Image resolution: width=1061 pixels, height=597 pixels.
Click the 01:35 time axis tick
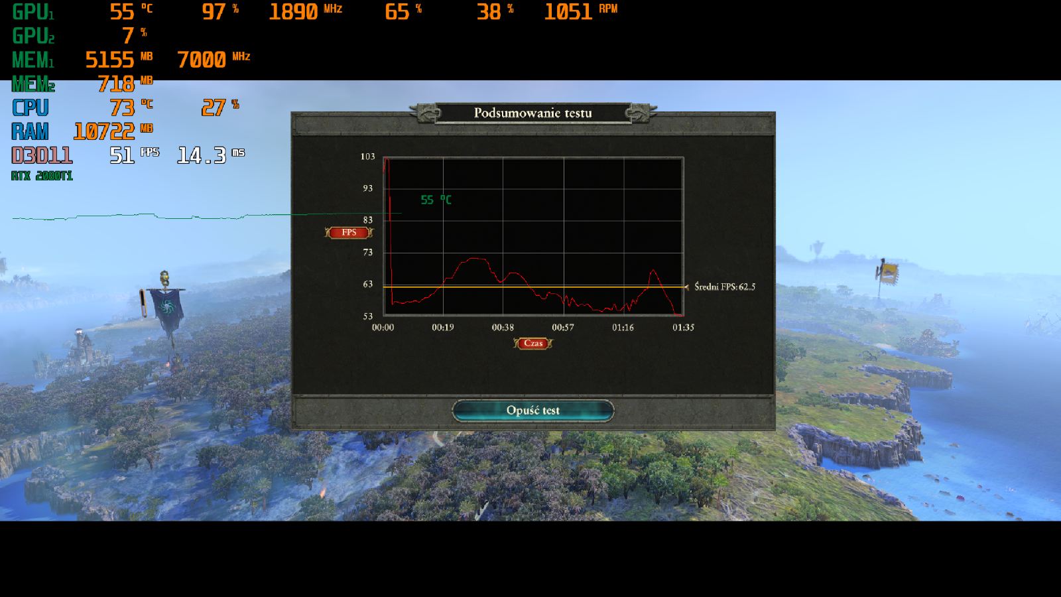point(683,327)
